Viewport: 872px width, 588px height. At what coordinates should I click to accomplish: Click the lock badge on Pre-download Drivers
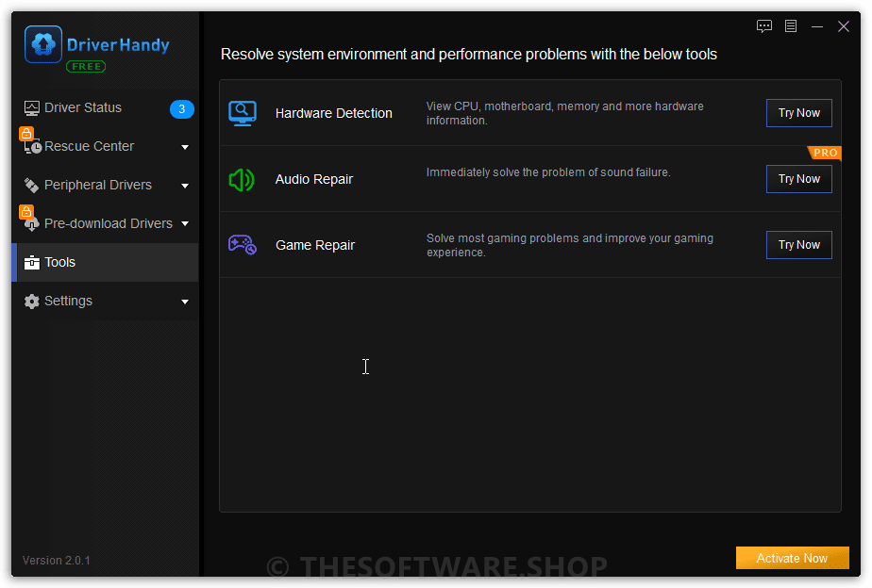click(x=26, y=211)
